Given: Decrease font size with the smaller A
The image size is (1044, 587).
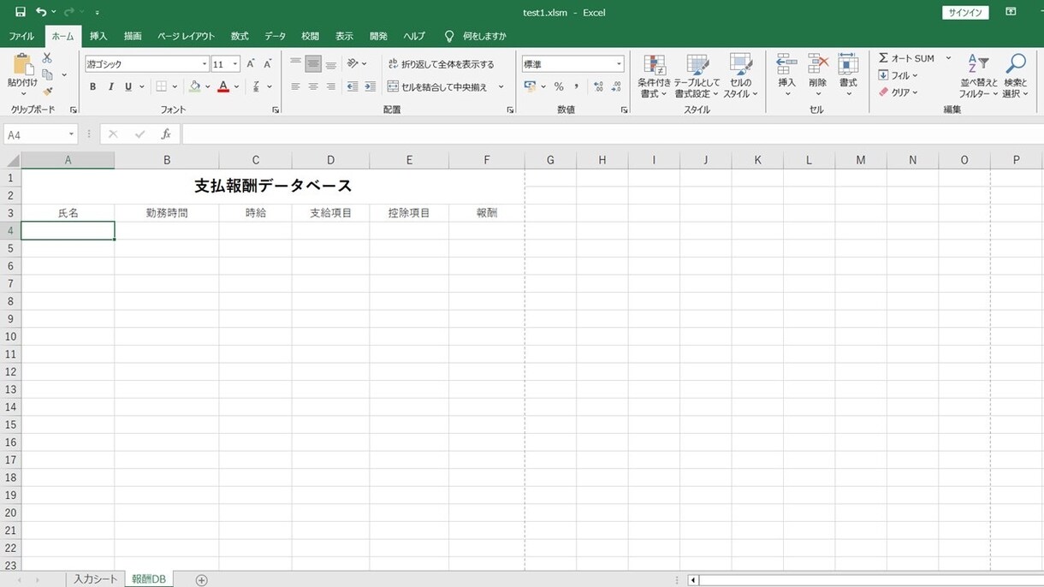Looking at the screenshot, I should [267, 64].
